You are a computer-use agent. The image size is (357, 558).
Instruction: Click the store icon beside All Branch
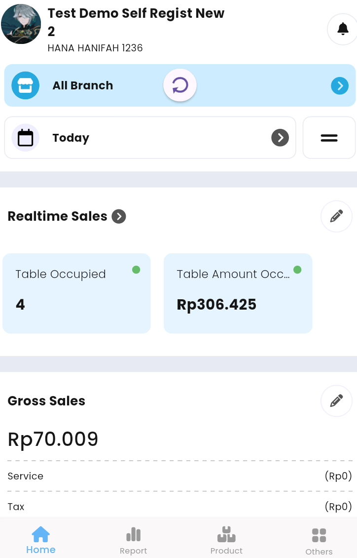[25, 85]
